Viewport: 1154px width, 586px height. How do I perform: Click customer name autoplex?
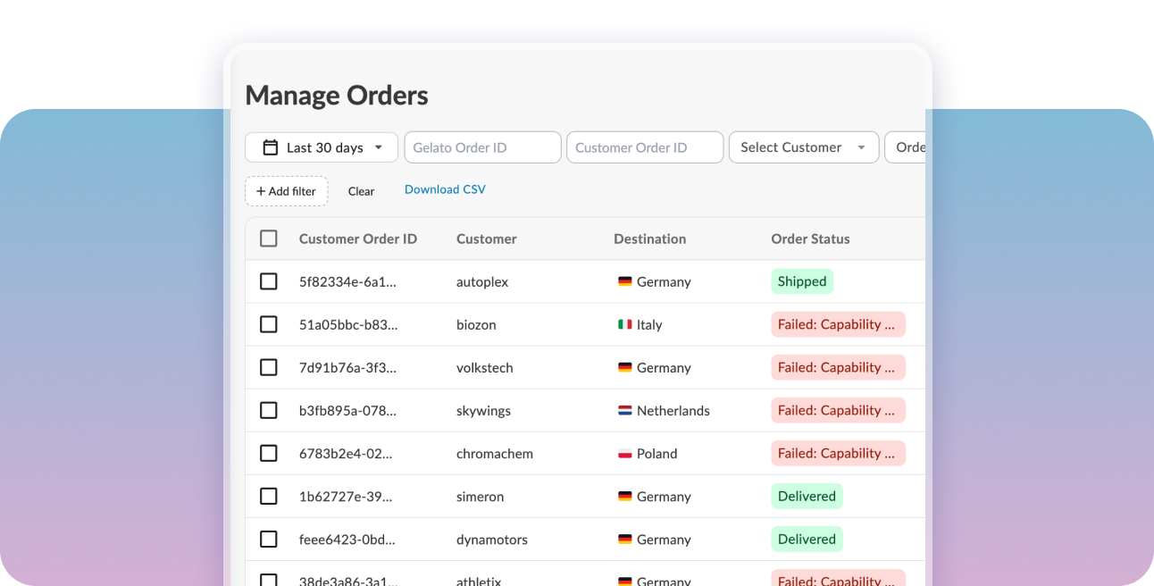point(482,281)
